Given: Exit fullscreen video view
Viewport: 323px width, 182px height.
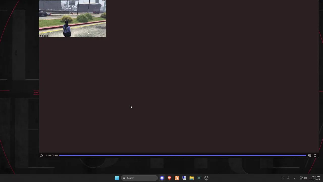Looking at the screenshot, I should point(315,155).
